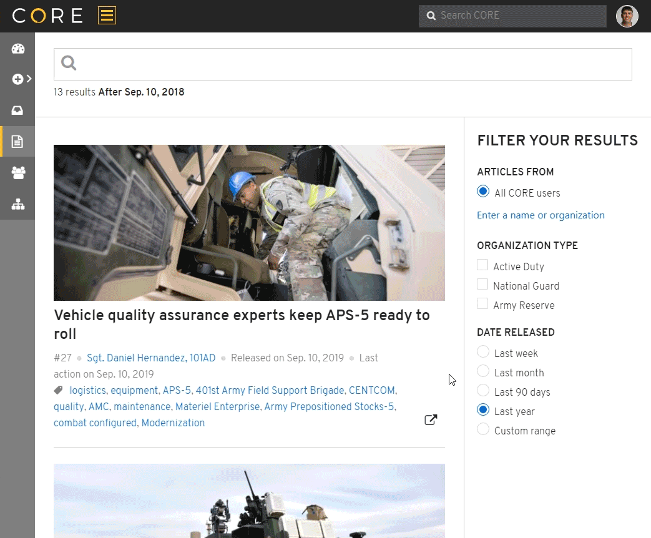Filter by the Materiel Enterprise tag

click(x=218, y=406)
